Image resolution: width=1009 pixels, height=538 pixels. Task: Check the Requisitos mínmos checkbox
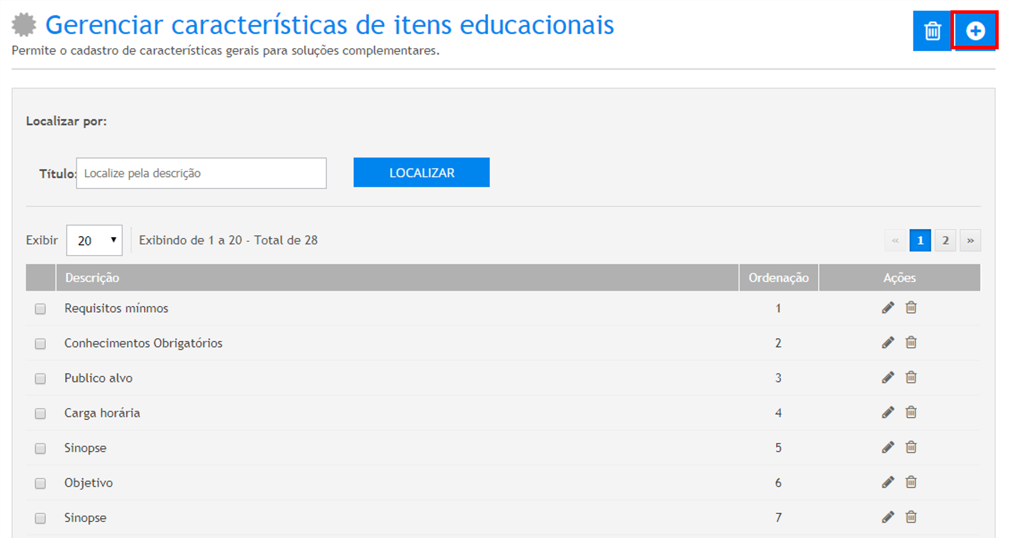40,309
